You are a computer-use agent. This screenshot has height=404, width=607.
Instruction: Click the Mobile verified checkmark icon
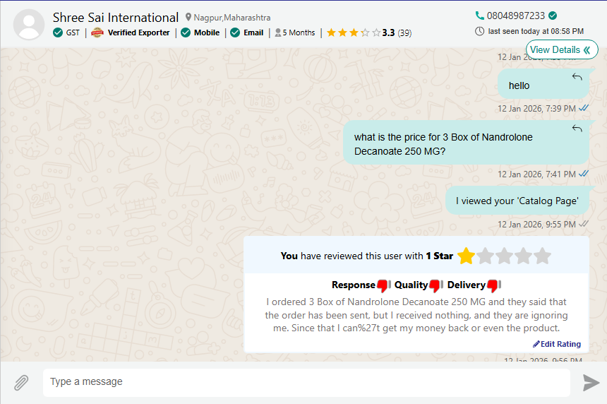tap(186, 32)
